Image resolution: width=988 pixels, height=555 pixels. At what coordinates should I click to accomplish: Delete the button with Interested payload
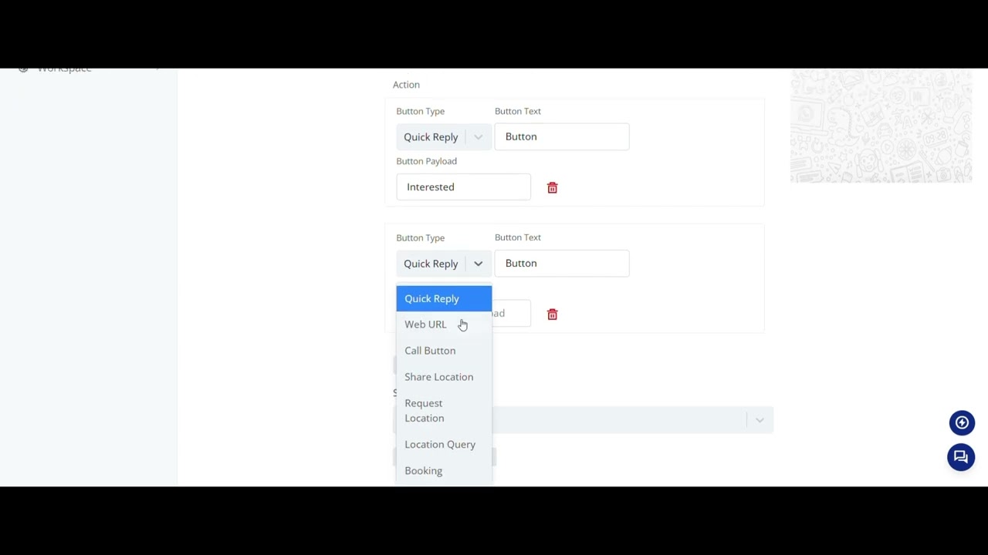point(552,187)
